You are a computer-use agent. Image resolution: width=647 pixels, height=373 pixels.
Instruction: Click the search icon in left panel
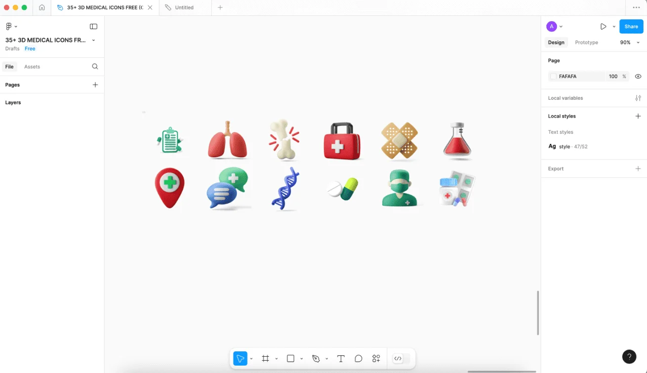[95, 67]
